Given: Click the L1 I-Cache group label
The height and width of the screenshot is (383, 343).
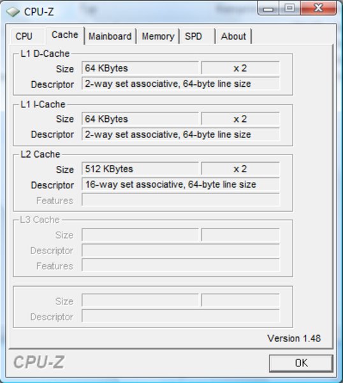Looking at the screenshot, I should 43,105.
